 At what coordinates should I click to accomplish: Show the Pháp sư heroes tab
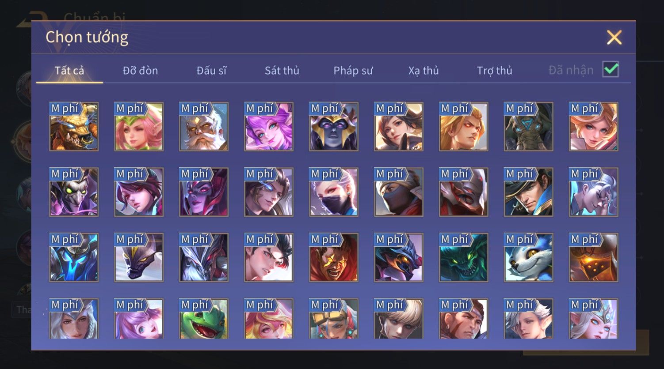(353, 70)
